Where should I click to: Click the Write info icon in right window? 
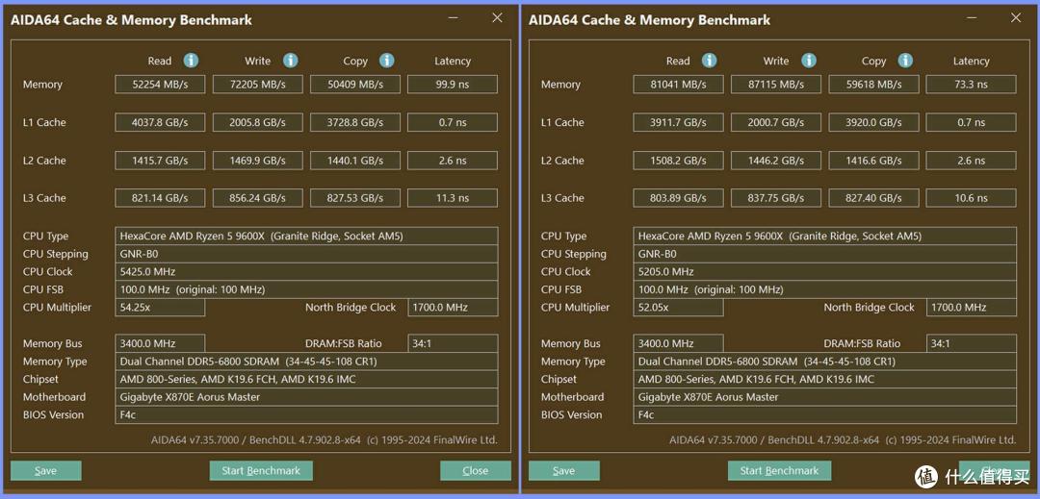(x=809, y=61)
